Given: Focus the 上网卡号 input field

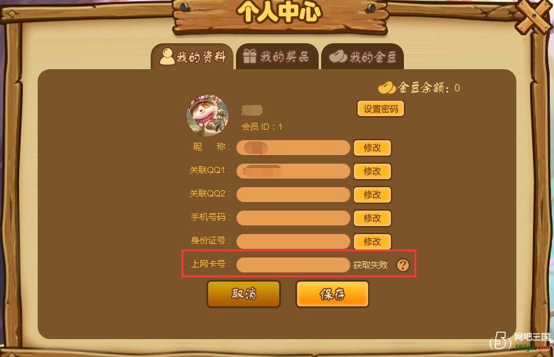Looking at the screenshot, I should click(293, 265).
